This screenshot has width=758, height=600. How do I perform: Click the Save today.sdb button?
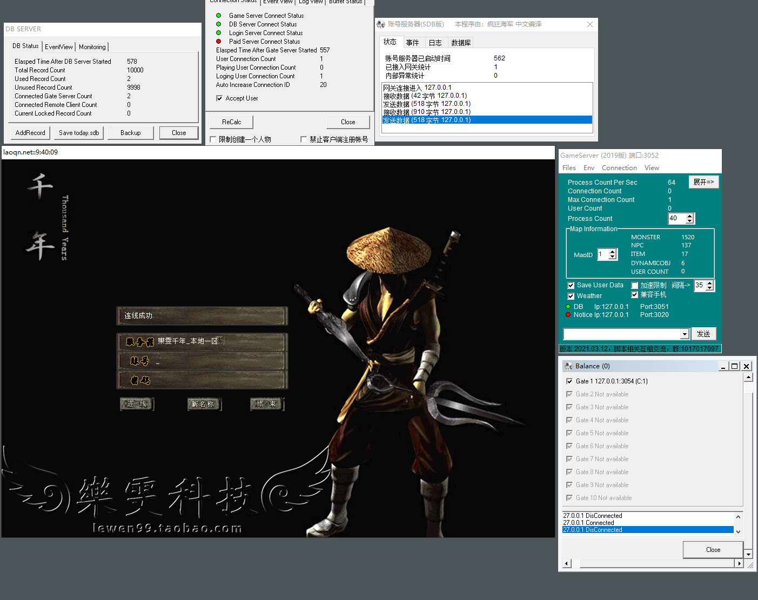(78, 132)
